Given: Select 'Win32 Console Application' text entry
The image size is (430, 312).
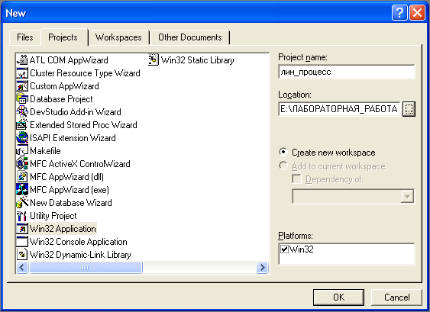Looking at the screenshot, I should tap(79, 242).
